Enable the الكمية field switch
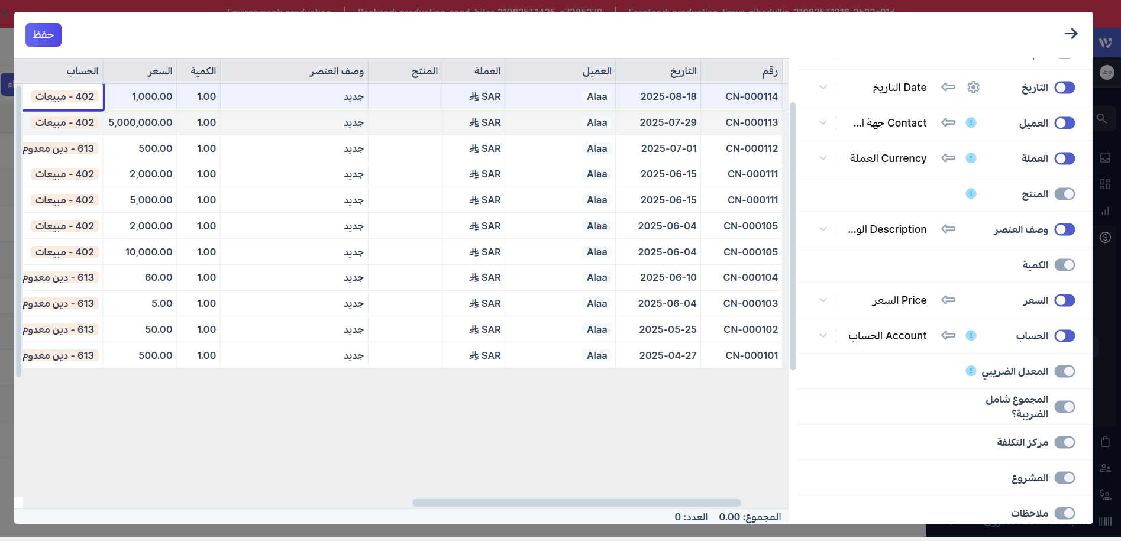Viewport: 1121px width, 541px height. (1064, 265)
